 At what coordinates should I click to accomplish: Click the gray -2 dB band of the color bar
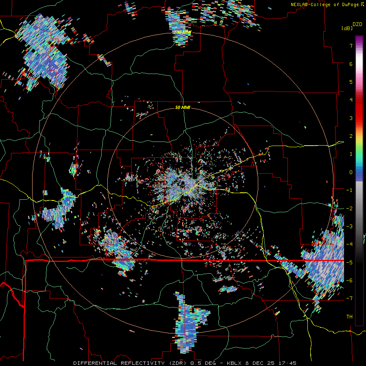pyautogui.click(x=359, y=208)
